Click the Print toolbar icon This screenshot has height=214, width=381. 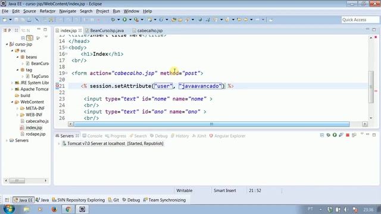point(29,20)
